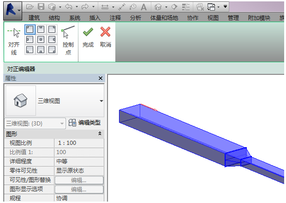Image resolution: width=286 pixels, height=203 pixels.
Task: Click the Text tool icon (letter A)
Action: coord(144,7)
